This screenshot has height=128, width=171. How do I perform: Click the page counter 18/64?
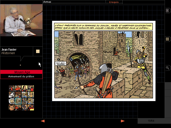pos(151,121)
